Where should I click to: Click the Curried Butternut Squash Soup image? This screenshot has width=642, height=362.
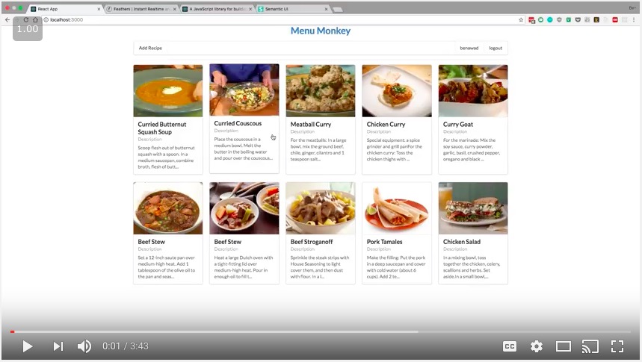point(168,91)
